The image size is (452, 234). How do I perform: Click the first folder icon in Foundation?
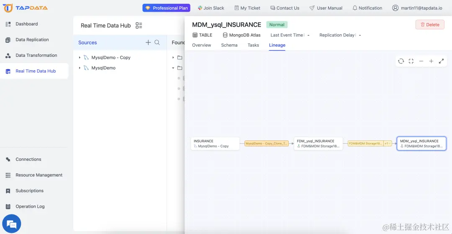pos(180,58)
